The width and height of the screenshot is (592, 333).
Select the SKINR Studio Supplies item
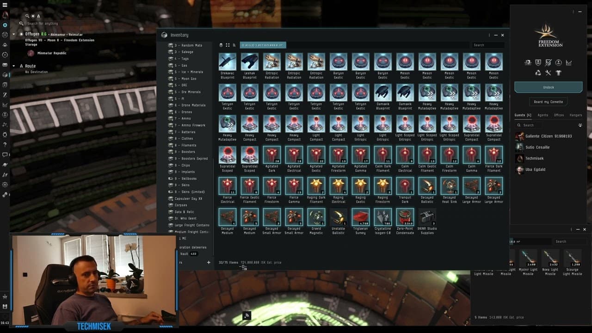pyautogui.click(x=427, y=222)
